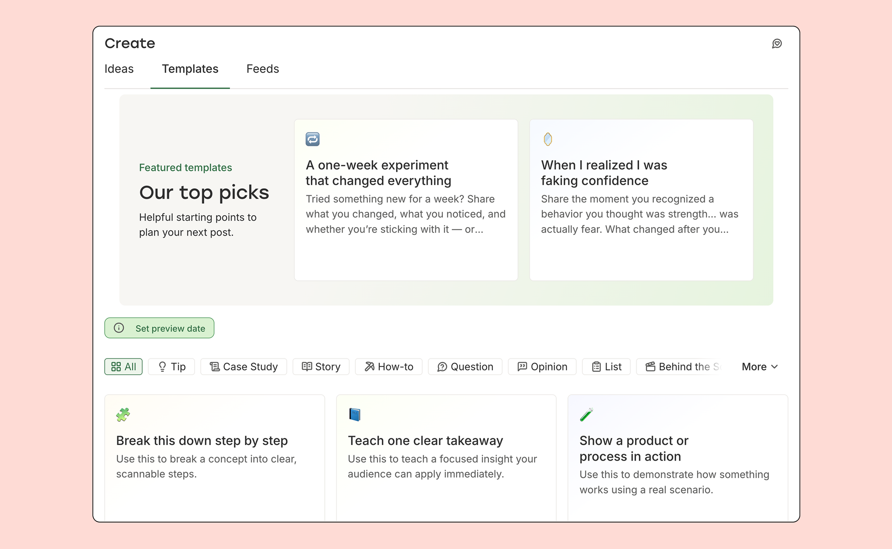Select the Story filter chip
Viewport: 892px width, 549px height.
click(321, 366)
